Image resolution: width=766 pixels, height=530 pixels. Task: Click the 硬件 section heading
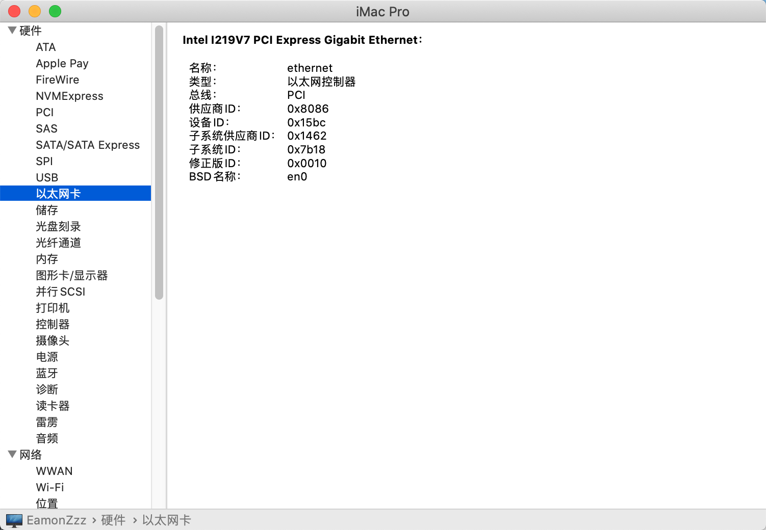click(31, 31)
